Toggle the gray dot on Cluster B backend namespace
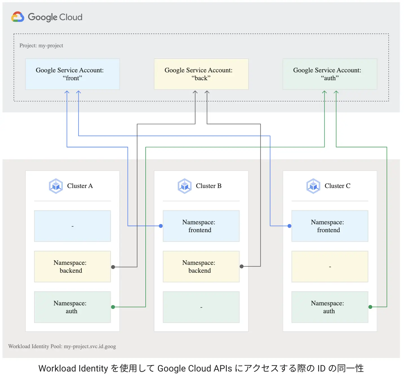Viewport: 404px width, 376px height. [x=241, y=266]
